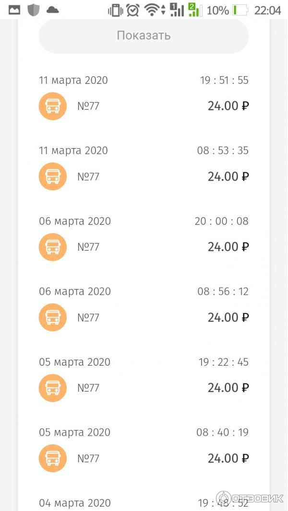Open bus icon for 05 марта 19:22:45 trip
The width and height of the screenshot is (288, 511).
(53, 388)
